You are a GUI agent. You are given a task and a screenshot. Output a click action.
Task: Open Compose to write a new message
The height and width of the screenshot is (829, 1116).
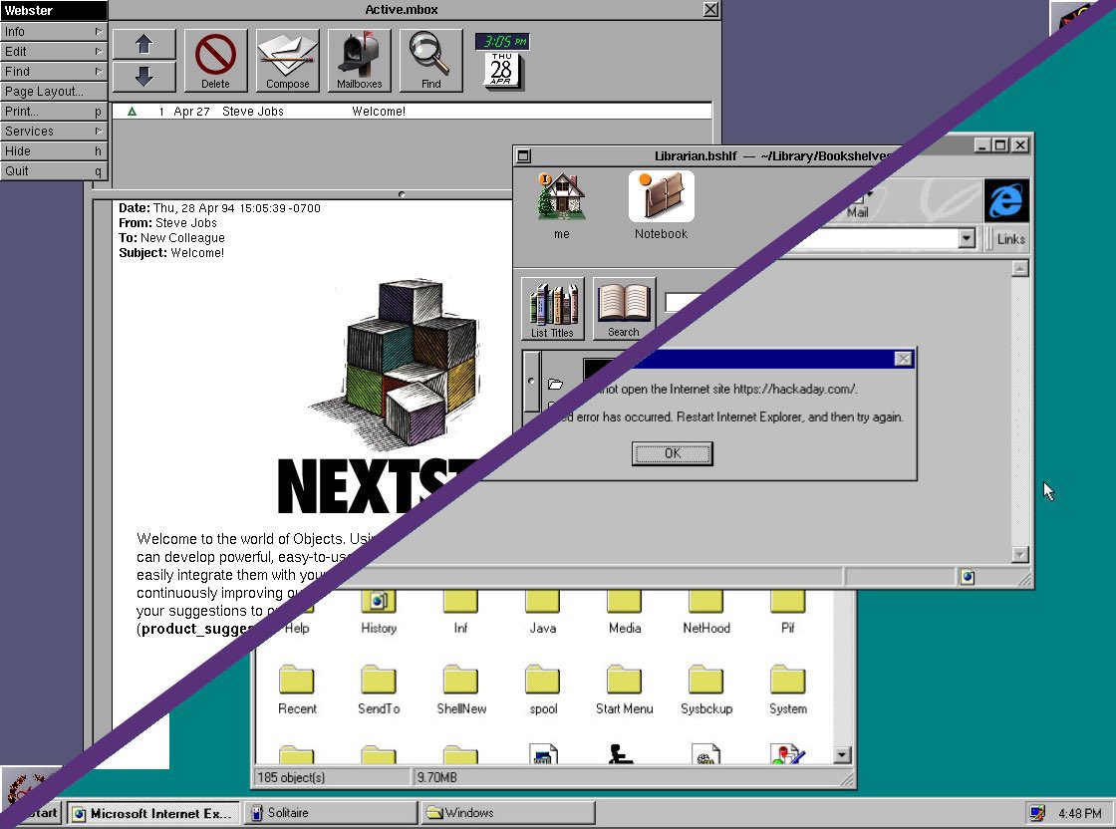[x=287, y=59]
